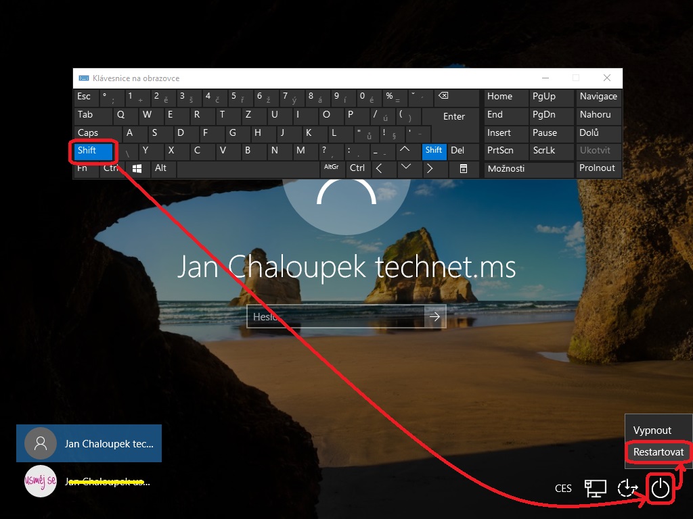Toggle Caps key on on-screen keyboard
Screen dimensions: 693x519
point(97,133)
